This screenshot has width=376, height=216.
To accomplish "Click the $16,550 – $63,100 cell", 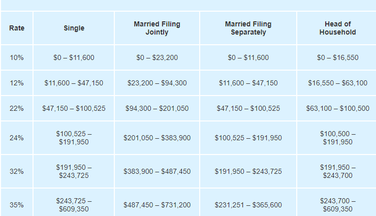I will click(337, 83).
